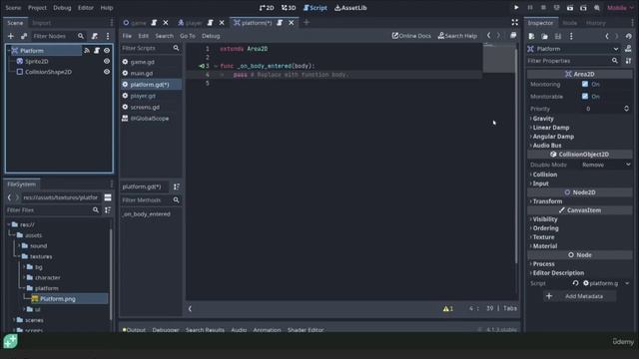
Task: Toggle scripts panel with bottom arrow
Action: point(190,308)
